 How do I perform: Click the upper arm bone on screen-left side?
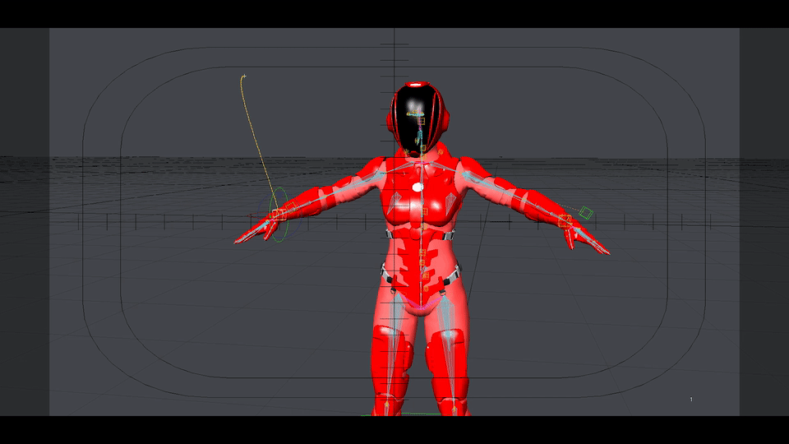[x=345, y=189]
